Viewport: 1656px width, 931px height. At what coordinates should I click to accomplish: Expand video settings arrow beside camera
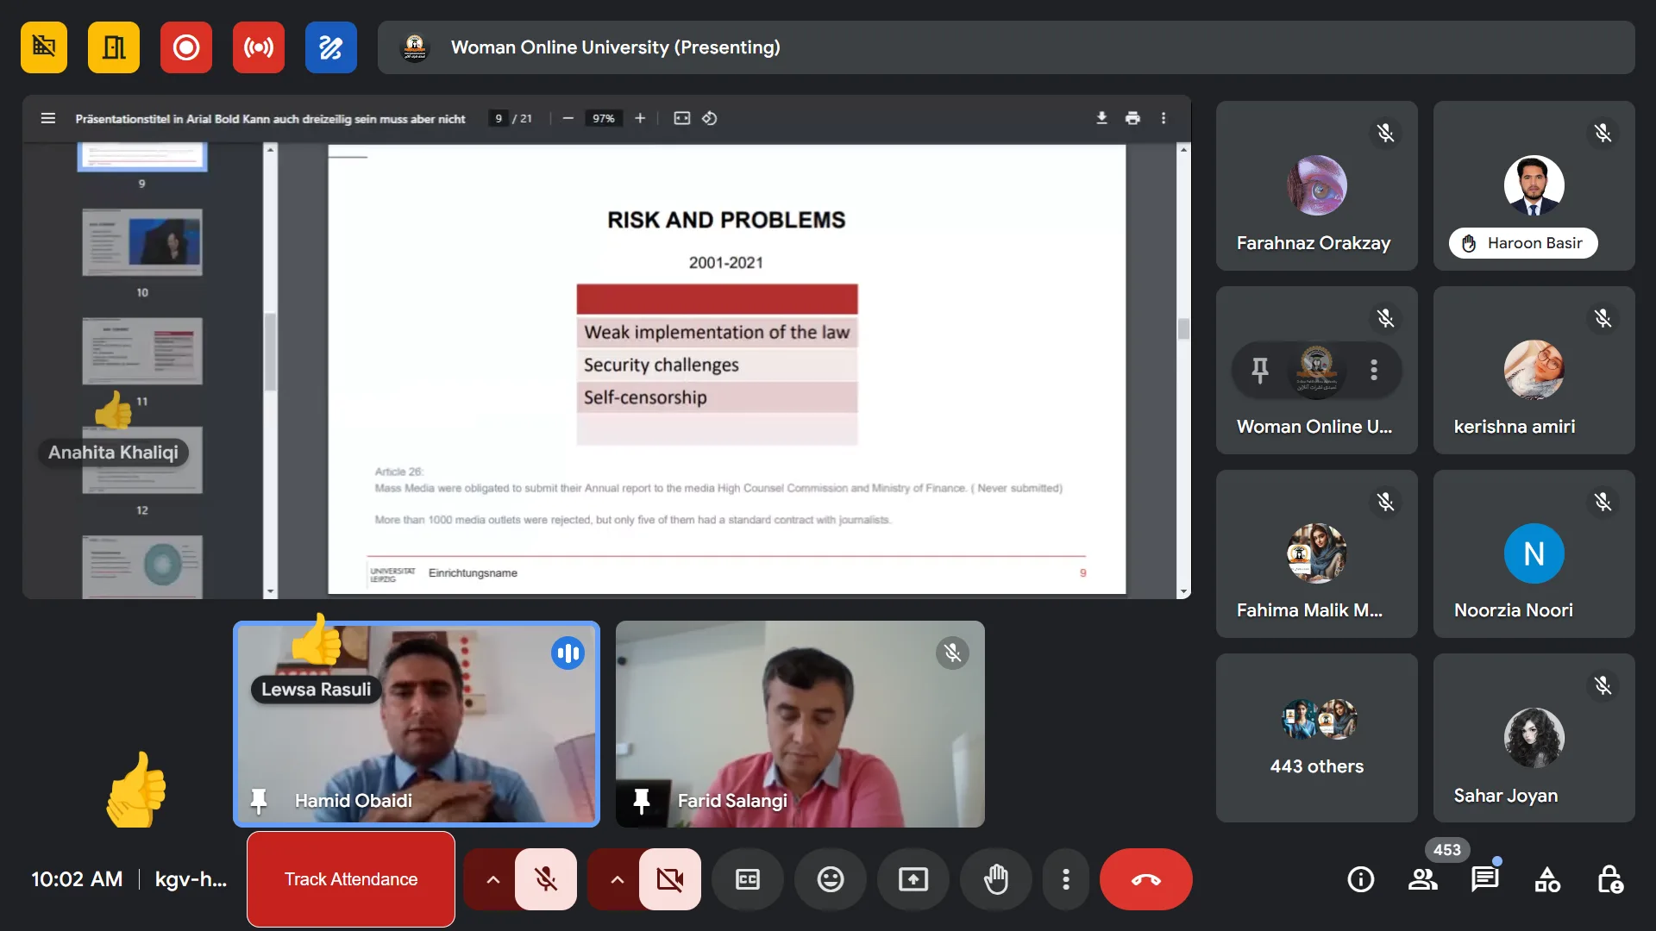(617, 879)
